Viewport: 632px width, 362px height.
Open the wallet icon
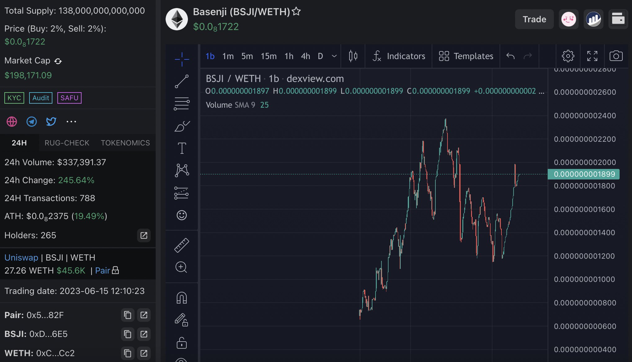(x=618, y=19)
